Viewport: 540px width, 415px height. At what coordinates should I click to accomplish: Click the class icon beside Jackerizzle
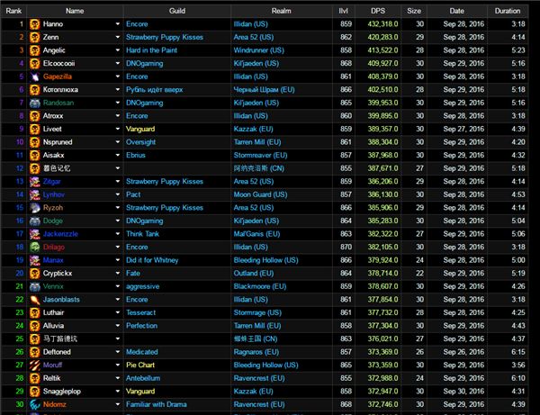34,234
